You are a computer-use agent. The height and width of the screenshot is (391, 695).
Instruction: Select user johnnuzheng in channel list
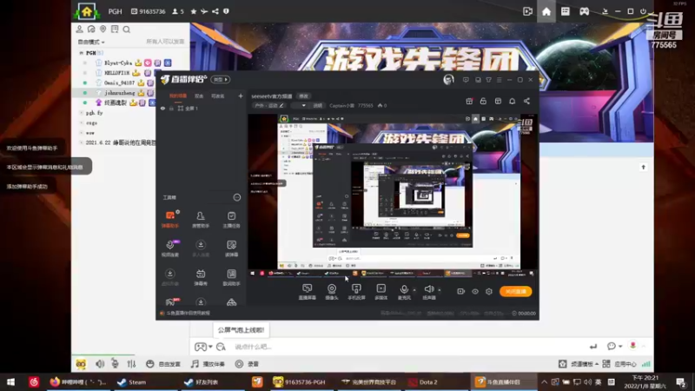120,93
